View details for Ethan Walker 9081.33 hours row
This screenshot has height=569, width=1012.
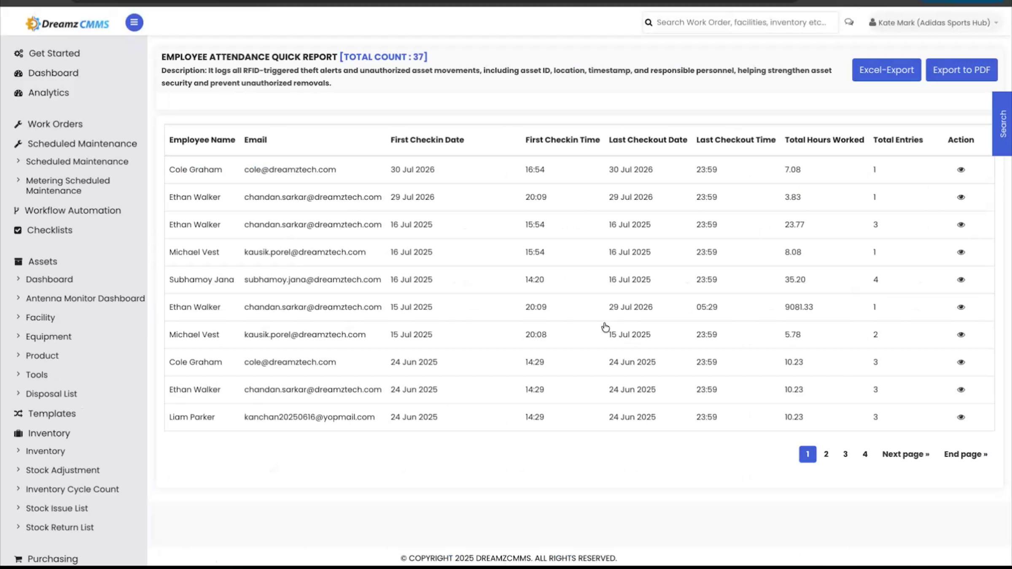(961, 307)
